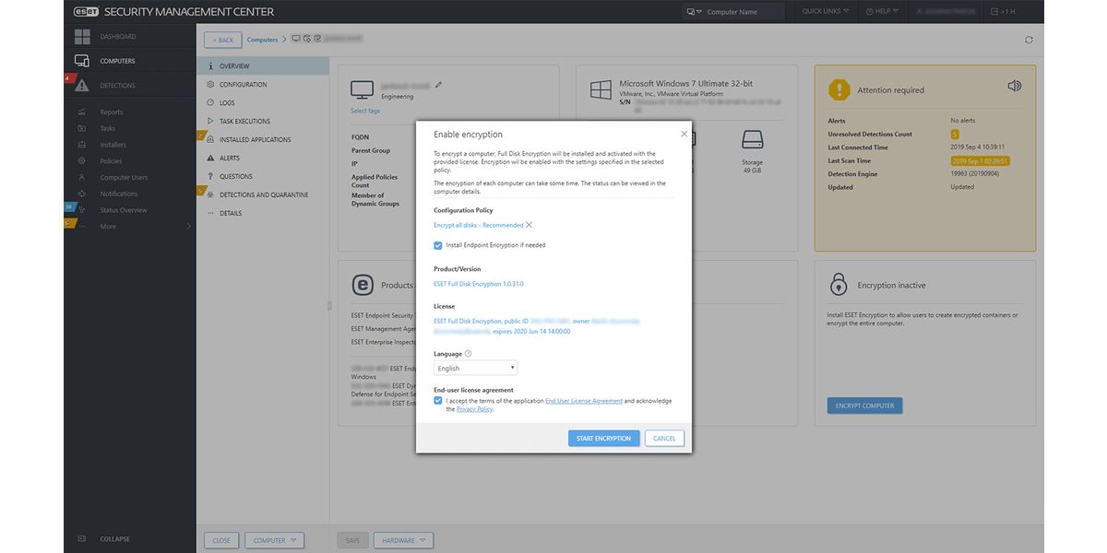
Task: Click the Computers breadcrumb link
Action: (263, 40)
